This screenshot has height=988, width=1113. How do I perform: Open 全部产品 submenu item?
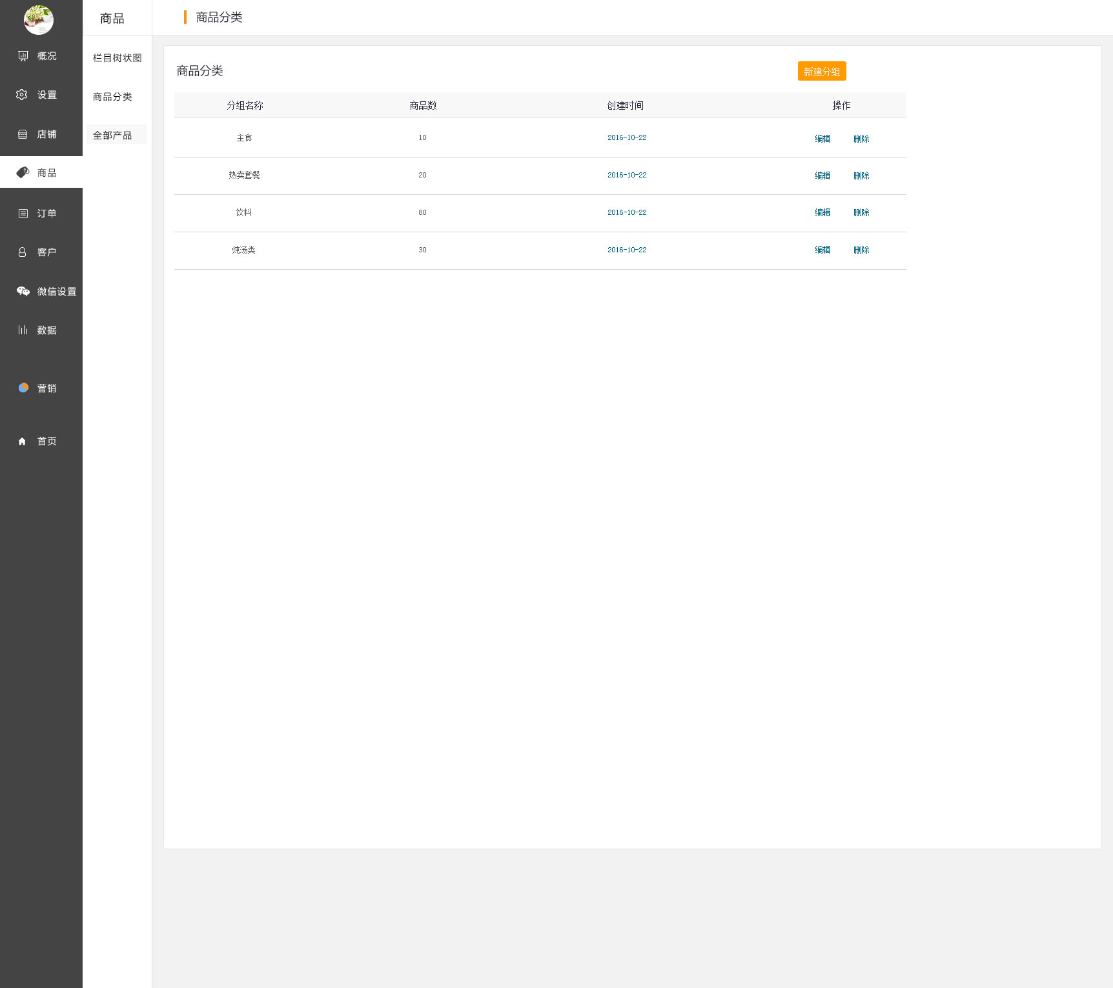(112, 136)
